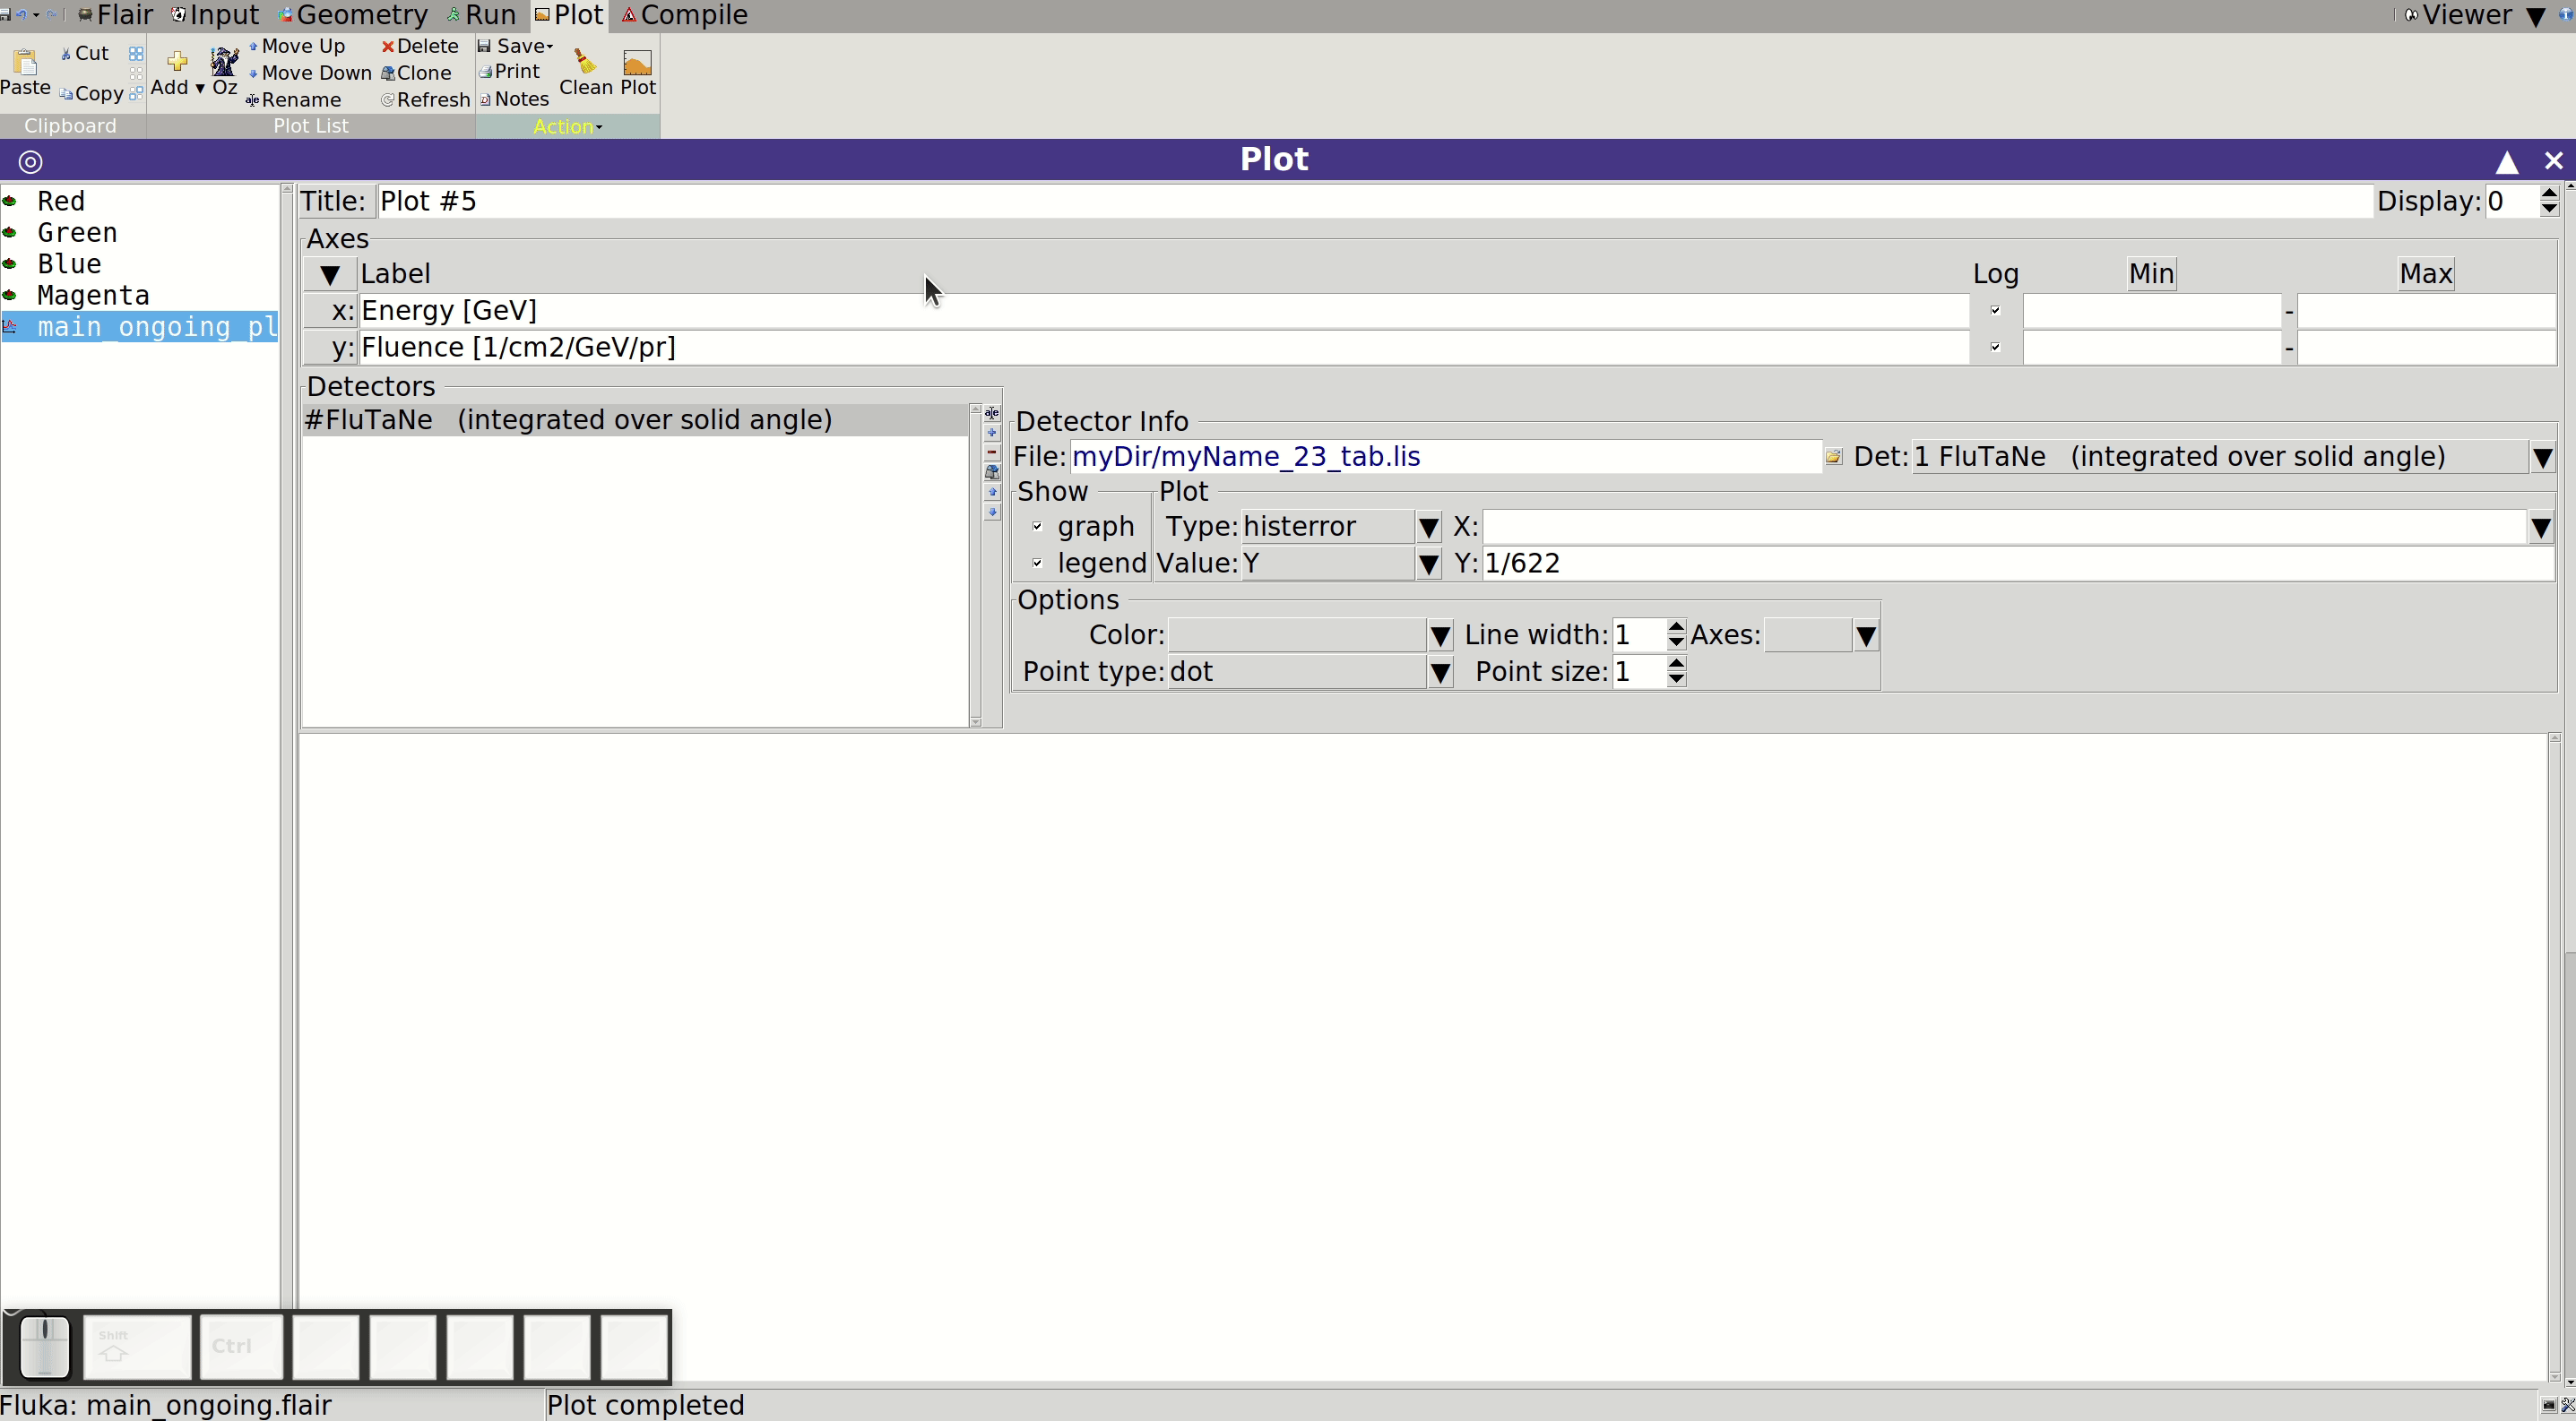Viewport: 2576px width, 1421px height.
Task: Click the Add plot plus icon
Action: (x=177, y=62)
